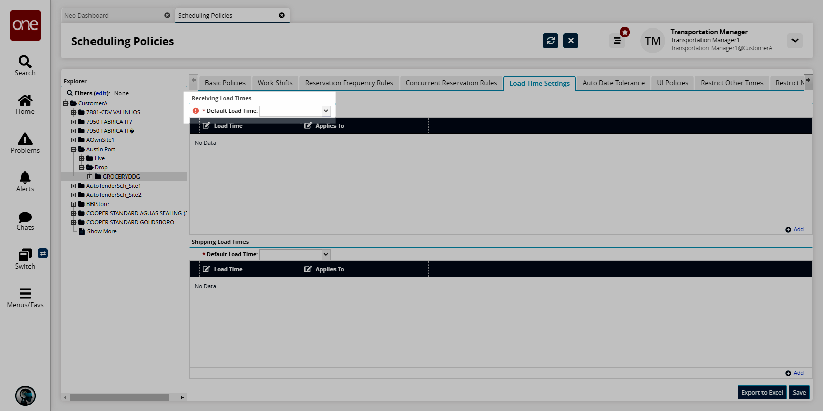823x411 pixels.
Task: Open Restrict Other Times tab
Action: point(732,83)
